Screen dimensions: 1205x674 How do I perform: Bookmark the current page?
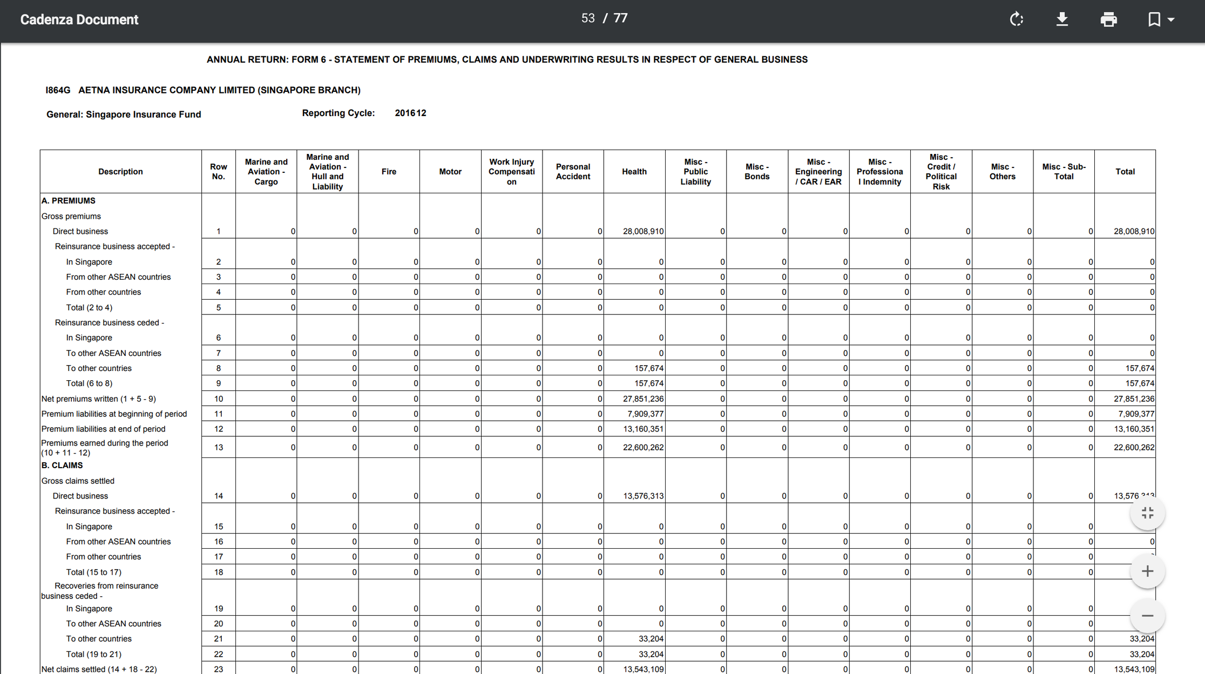[x=1153, y=19]
